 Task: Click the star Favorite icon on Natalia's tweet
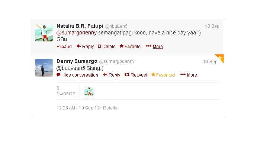122,46
